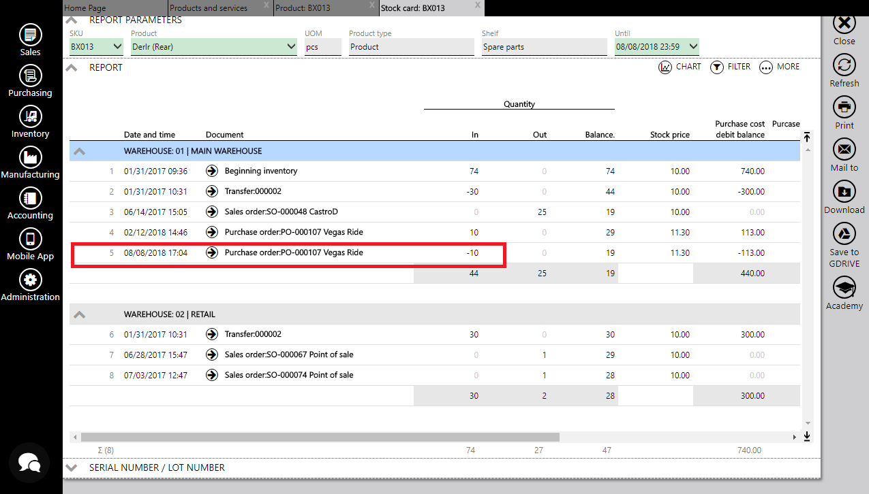The height and width of the screenshot is (494, 869).
Task: Click the scroll right arrow
Action: 795,437
